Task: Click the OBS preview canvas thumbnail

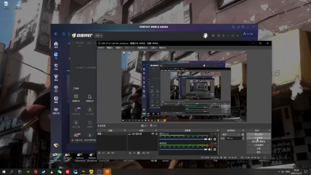Action: [184, 86]
